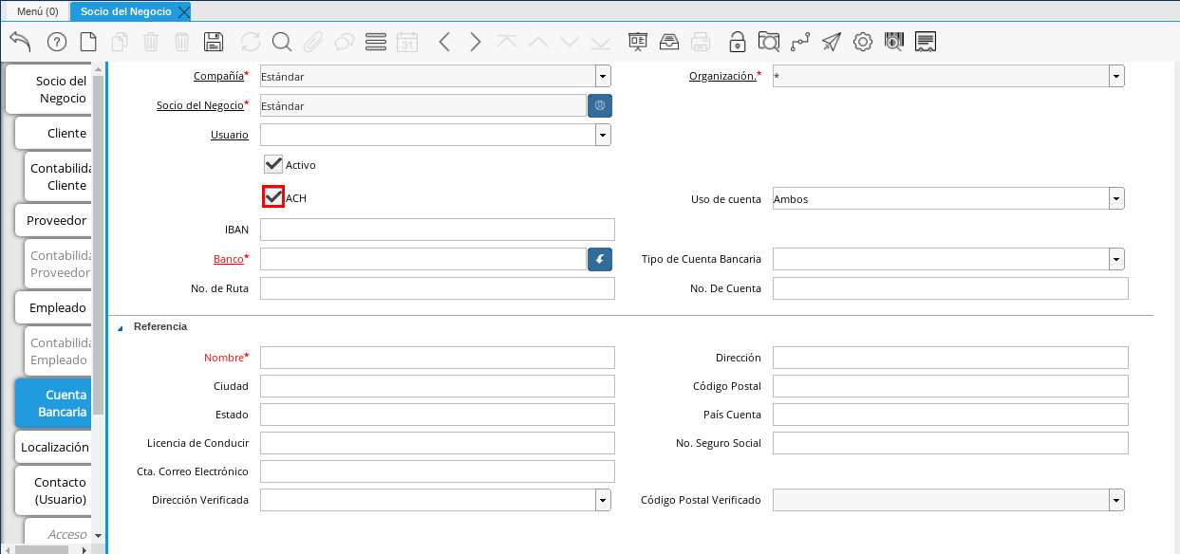Toggle the ACH checkbox
The width and height of the screenshot is (1180, 554).
(x=274, y=196)
